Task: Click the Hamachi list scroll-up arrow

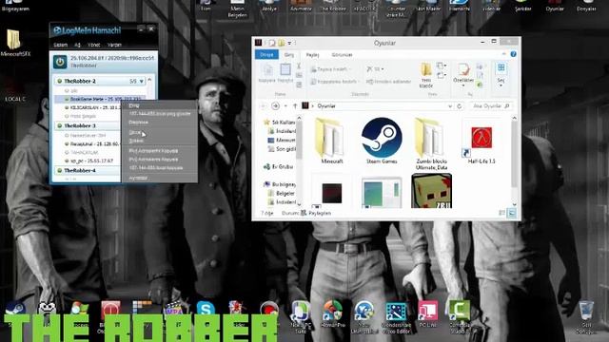Action: (x=150, y=80)
